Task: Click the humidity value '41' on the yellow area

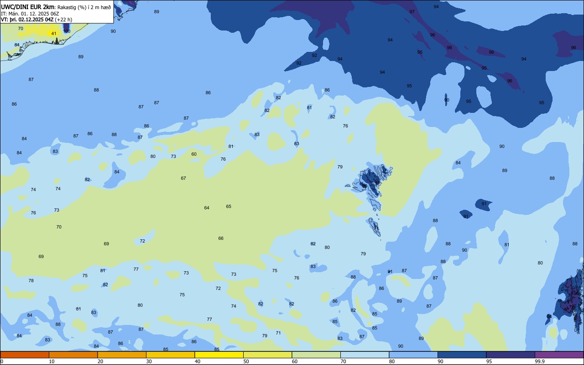Action: (54, 34)
